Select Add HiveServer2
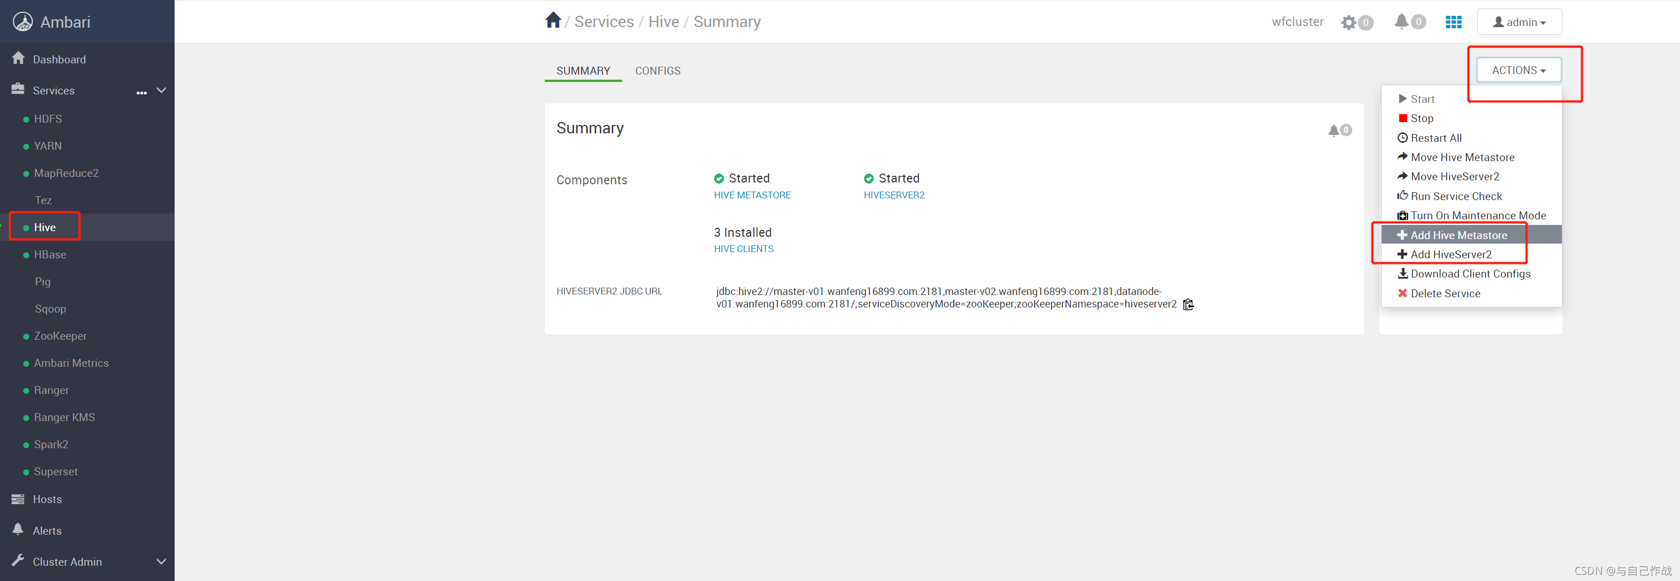The image size is (1680, 581). point(1471,254)
